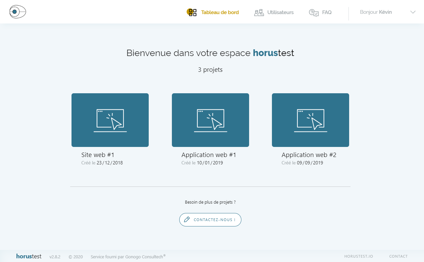Click the FAQ question mark icon
The height and width of the screenshot is (262, 424).
click(314, 13)
